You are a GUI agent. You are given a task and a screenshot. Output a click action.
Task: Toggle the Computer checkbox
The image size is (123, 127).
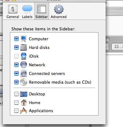pyautogui.click(x=16, y=39)
